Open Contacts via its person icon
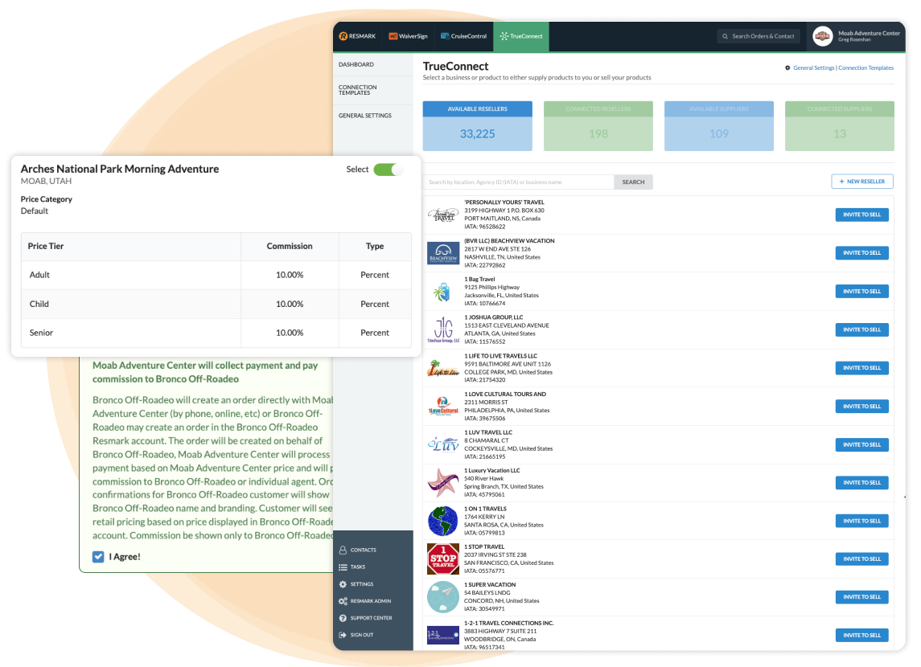Screen dimensions: 921x667 pos(343,550)
